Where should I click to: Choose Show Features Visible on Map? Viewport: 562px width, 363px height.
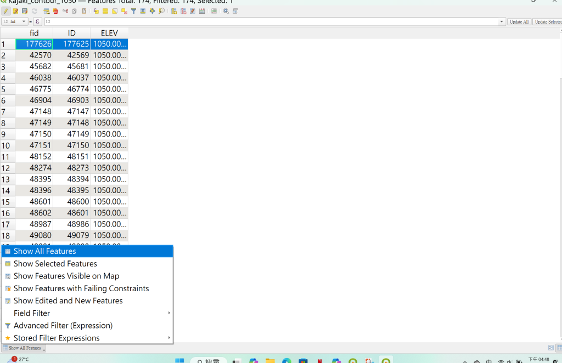[87, 276]
